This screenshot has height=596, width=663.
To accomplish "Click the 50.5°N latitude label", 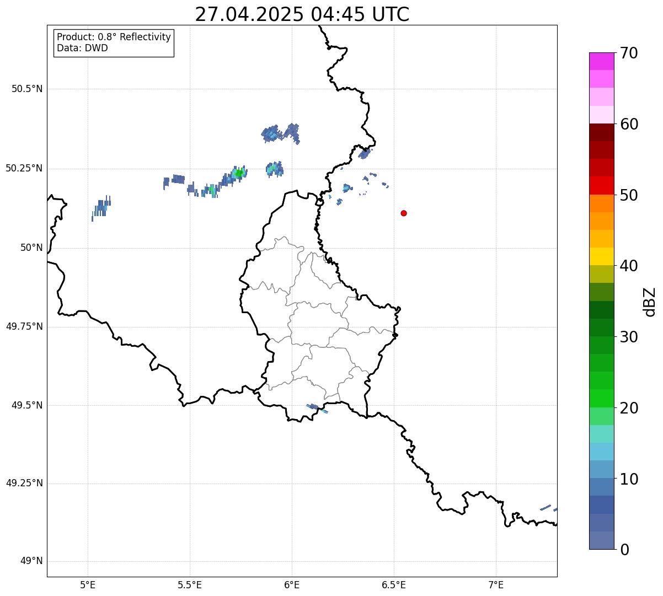I will click(27, 89).
